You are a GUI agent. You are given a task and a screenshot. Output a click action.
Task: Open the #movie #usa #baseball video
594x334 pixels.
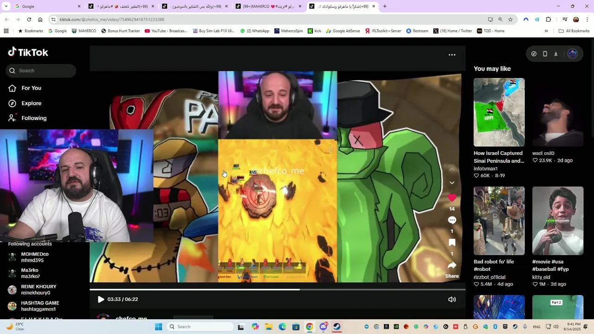[x=558, y=221]
